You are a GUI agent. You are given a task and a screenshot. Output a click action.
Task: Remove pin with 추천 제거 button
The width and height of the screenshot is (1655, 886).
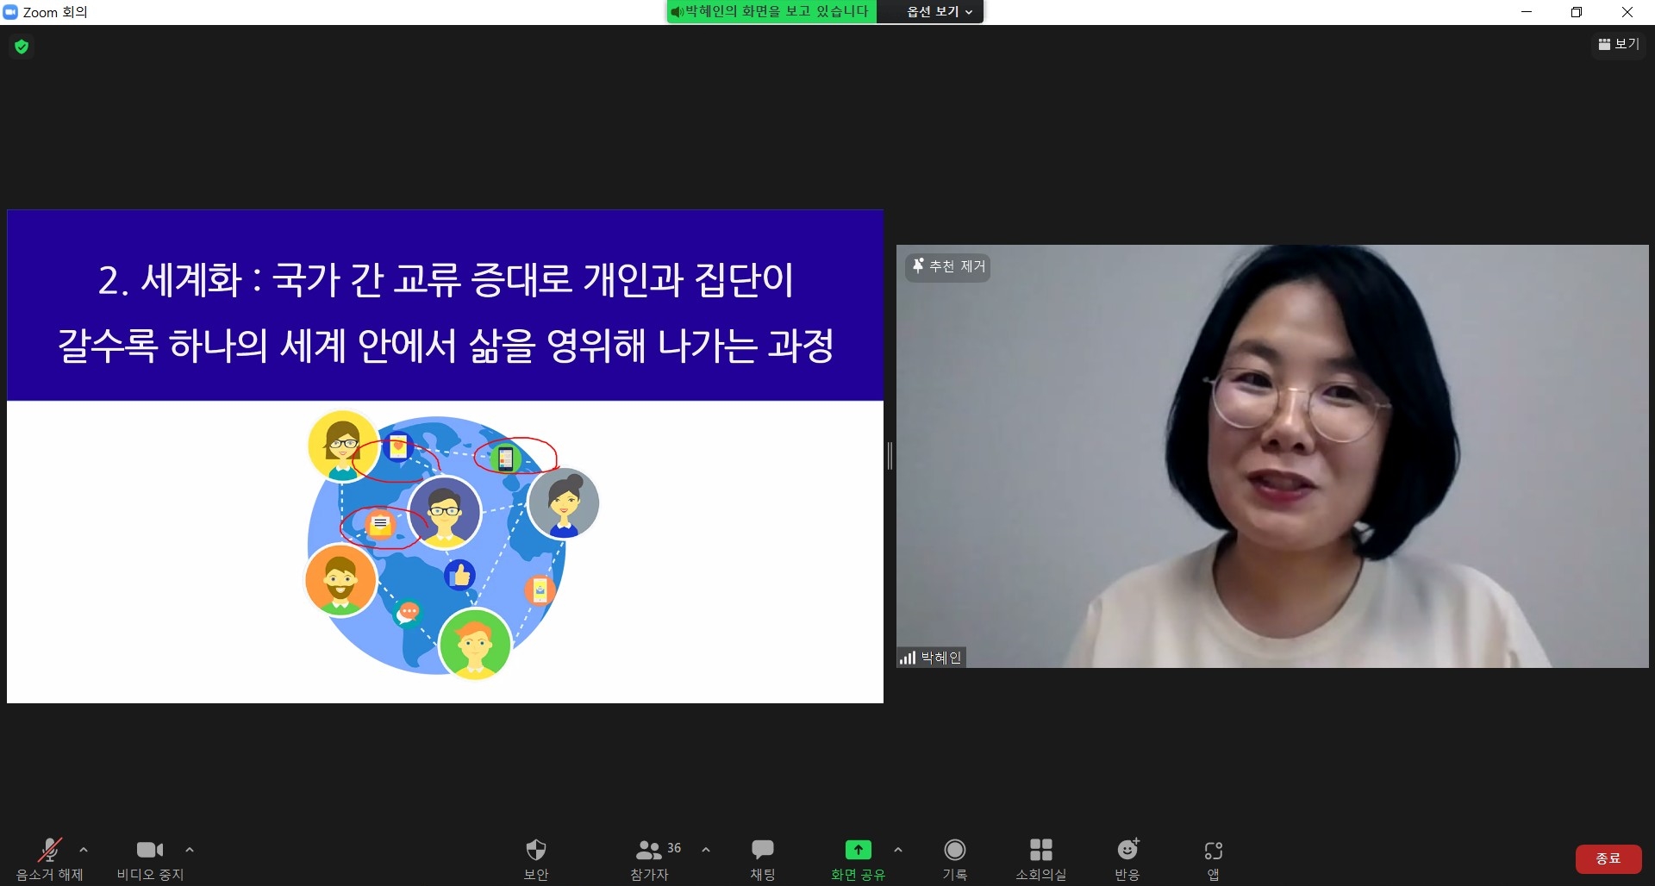point(948,266)
